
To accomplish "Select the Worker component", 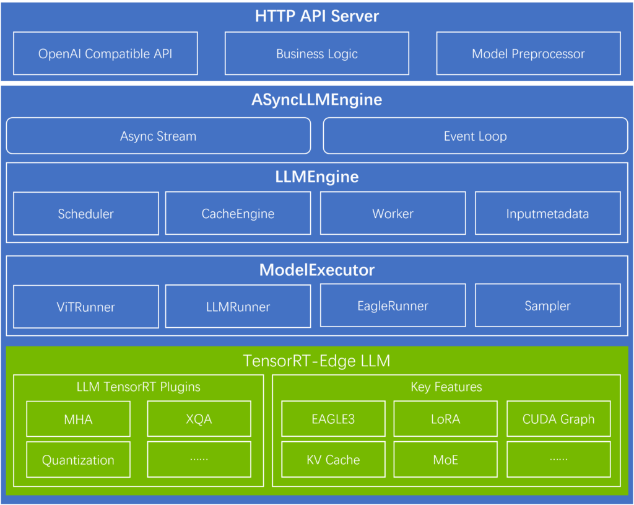I will 393,214.
